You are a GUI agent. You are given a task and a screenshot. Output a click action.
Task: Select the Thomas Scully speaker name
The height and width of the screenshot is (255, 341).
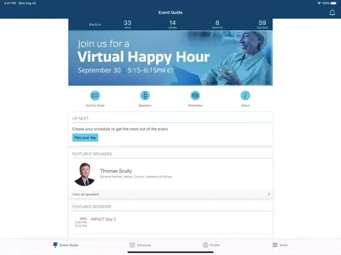[x=116, y=171]
